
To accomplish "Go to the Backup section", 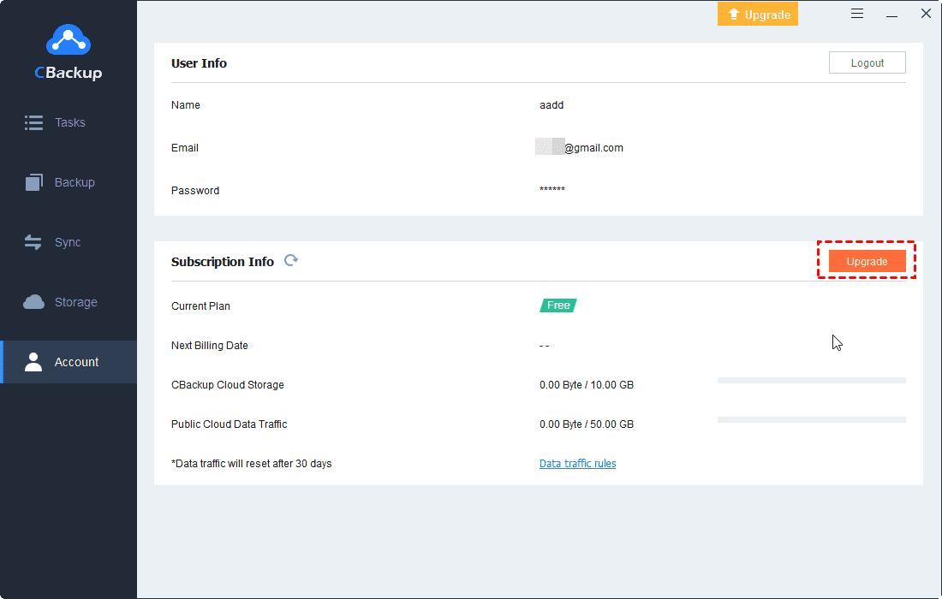I will coord(69,182).
